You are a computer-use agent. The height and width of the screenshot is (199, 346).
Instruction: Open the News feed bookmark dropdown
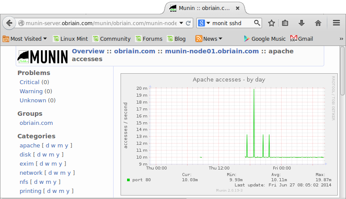pyautogui.click(x=209, y=39)
